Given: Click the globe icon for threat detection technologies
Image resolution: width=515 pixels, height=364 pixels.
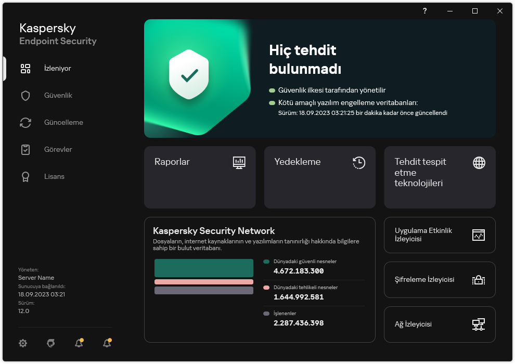Looking at the screenshot, I should point(478,162).
